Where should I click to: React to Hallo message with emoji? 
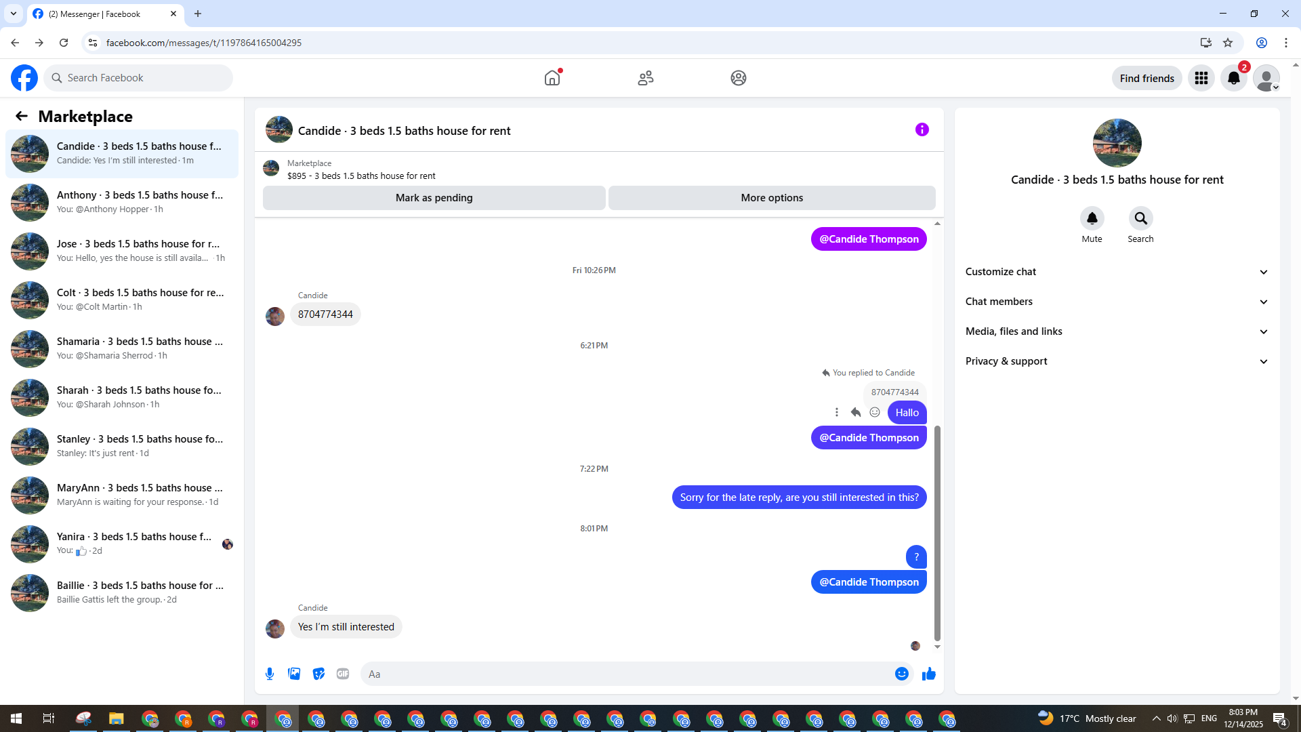[875, 412]
